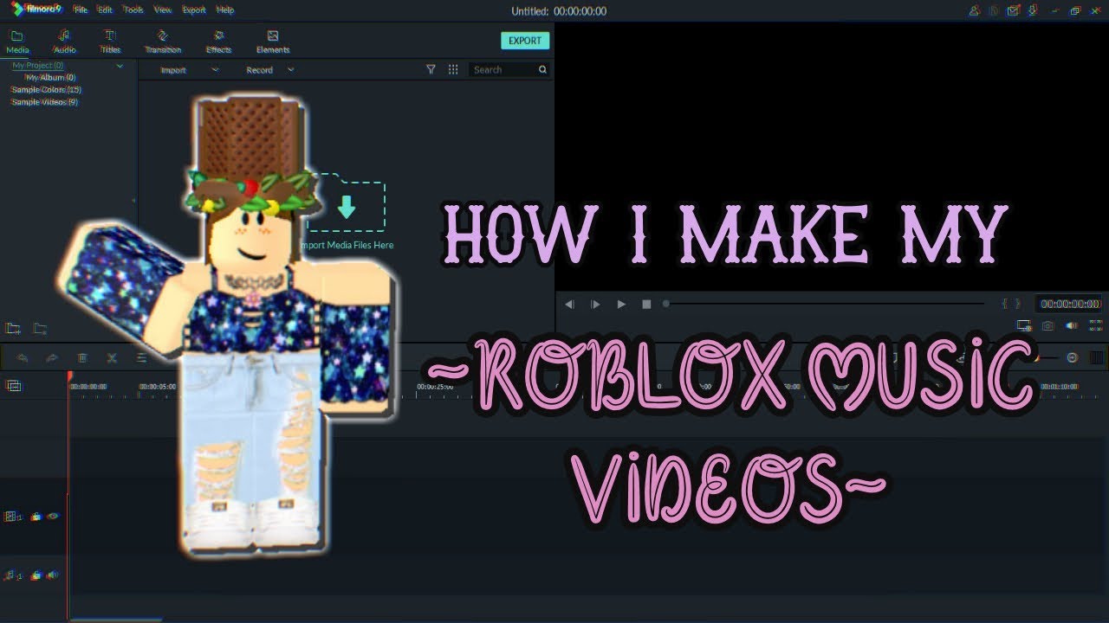Mute audio track 1 speaker
Viewport: 1109px width, 623px height.
[53, 575]
